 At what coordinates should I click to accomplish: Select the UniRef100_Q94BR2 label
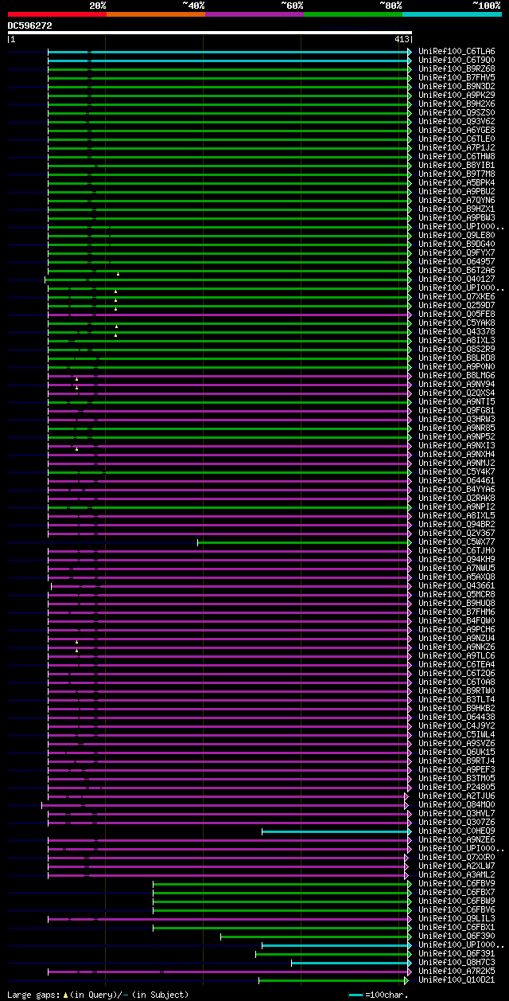point(457,524)
